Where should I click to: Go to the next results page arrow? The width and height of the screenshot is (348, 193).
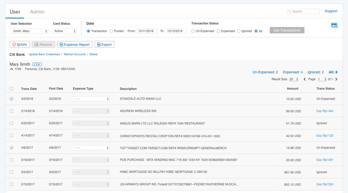coord(336,79)
